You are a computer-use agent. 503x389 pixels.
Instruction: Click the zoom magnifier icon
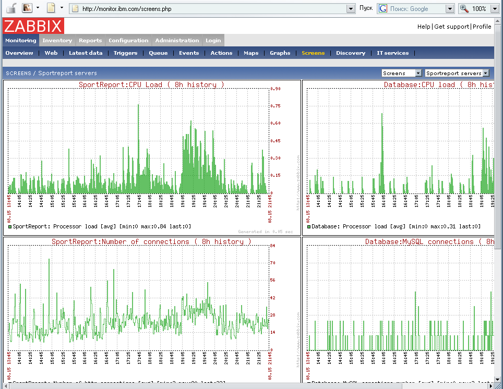pos(464,9)
